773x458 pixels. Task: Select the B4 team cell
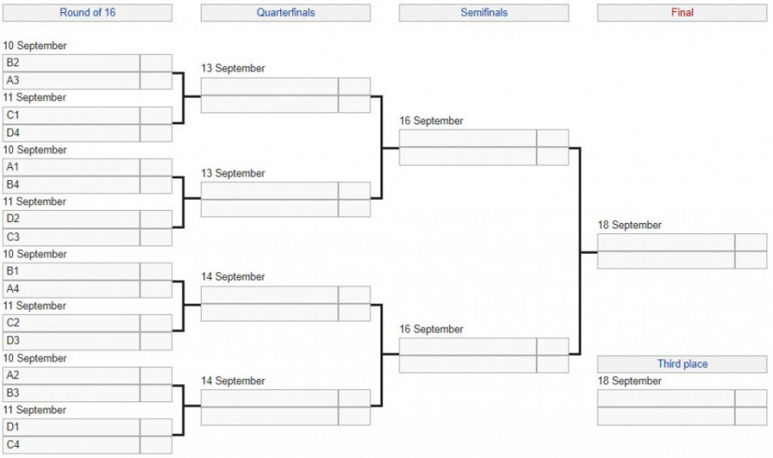(71, 185)
